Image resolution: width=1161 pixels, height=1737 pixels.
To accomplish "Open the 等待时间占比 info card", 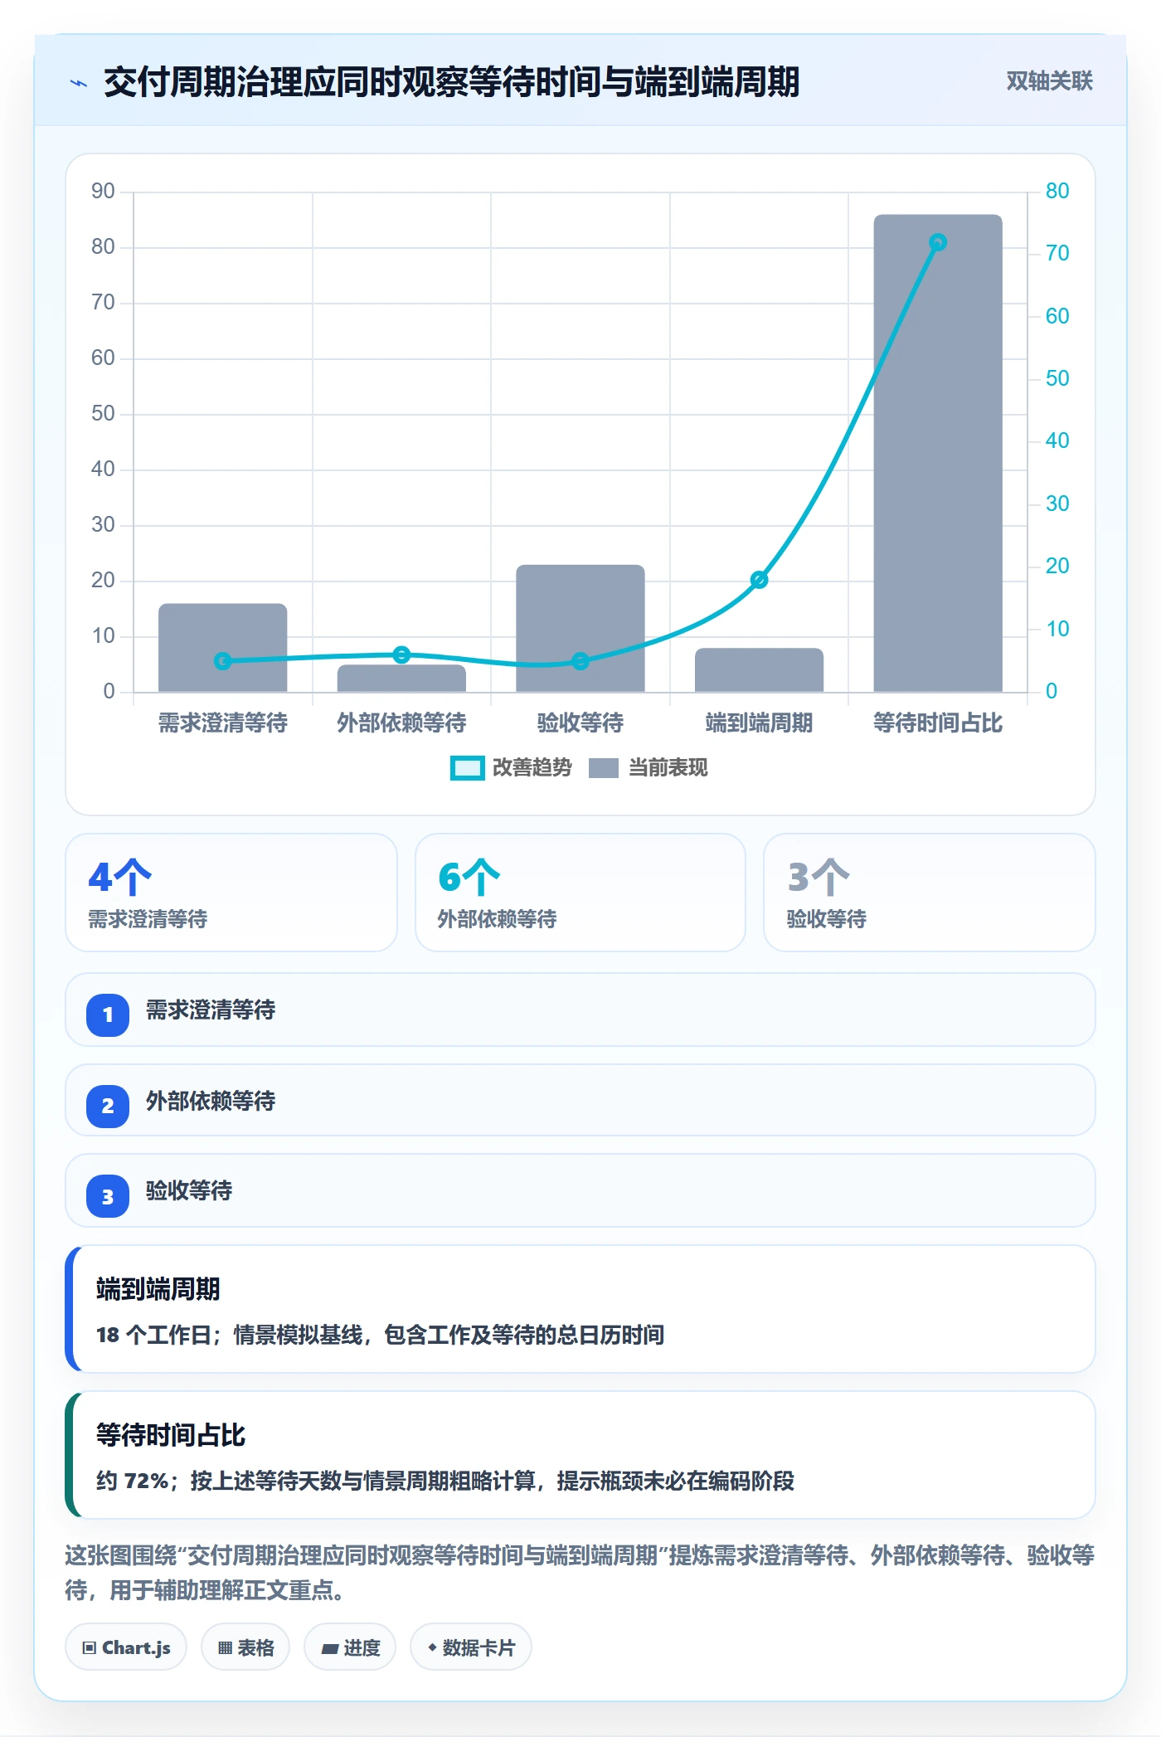I will coord(580,1455).
